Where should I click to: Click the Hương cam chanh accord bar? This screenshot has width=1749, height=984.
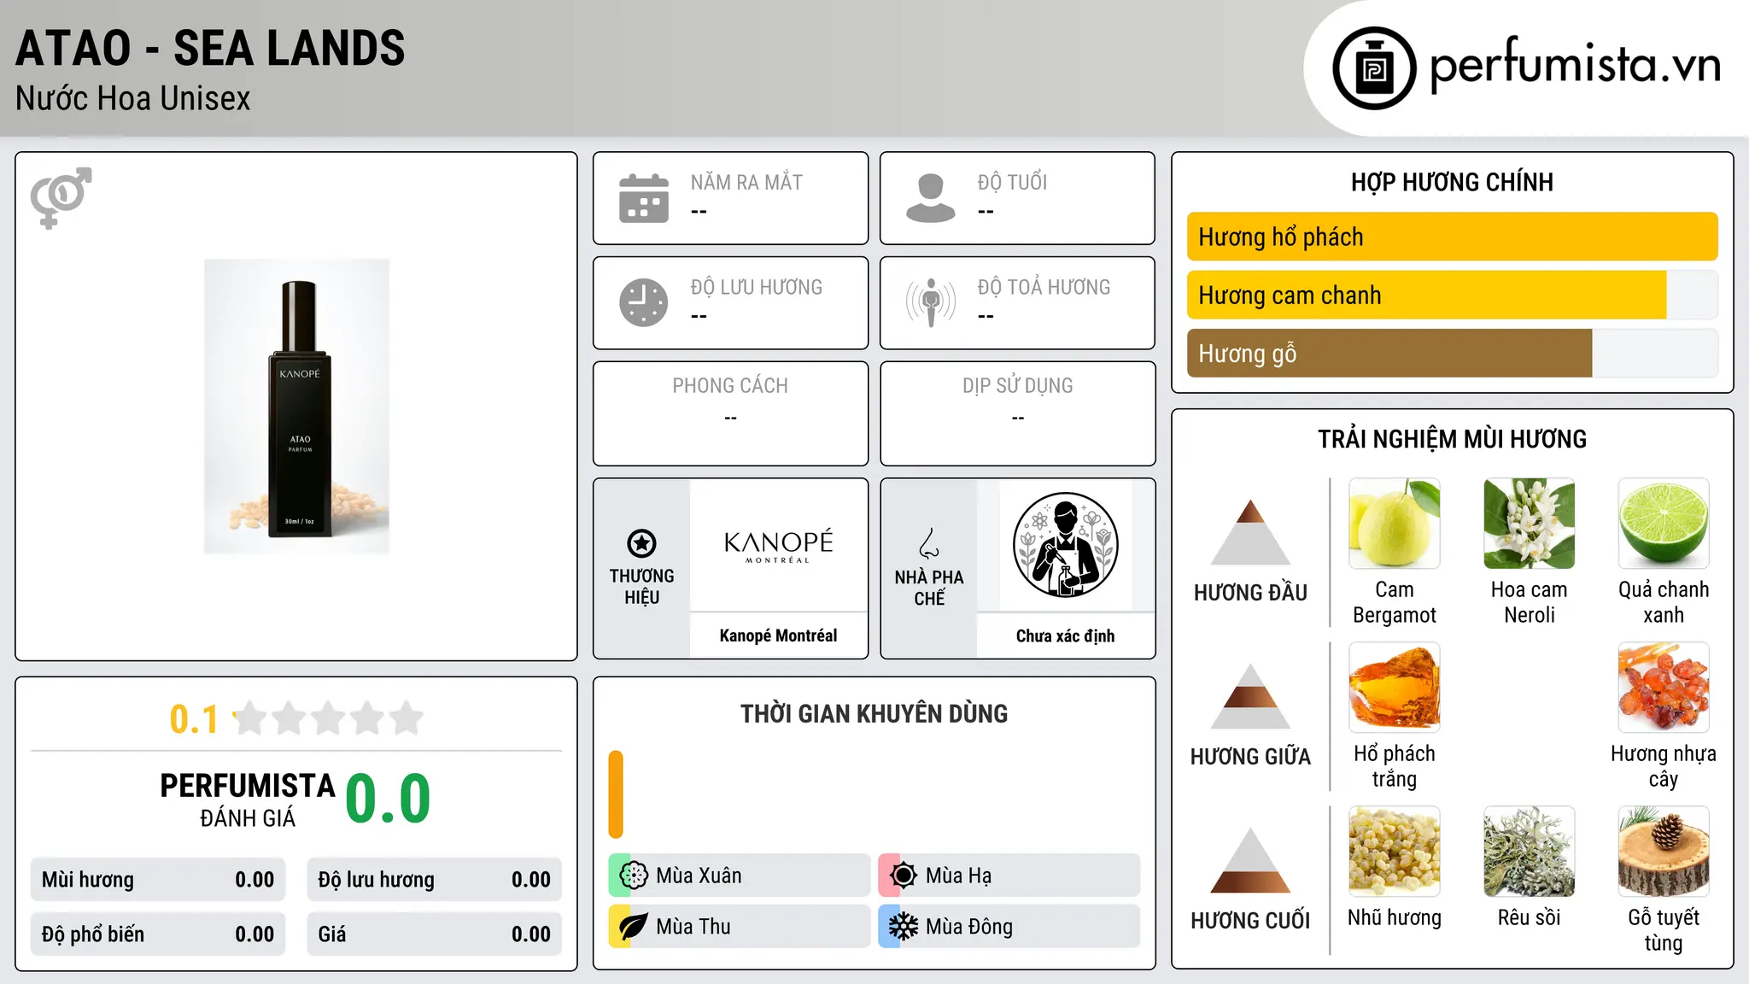pyautogui.click(x=1452, y=295)
